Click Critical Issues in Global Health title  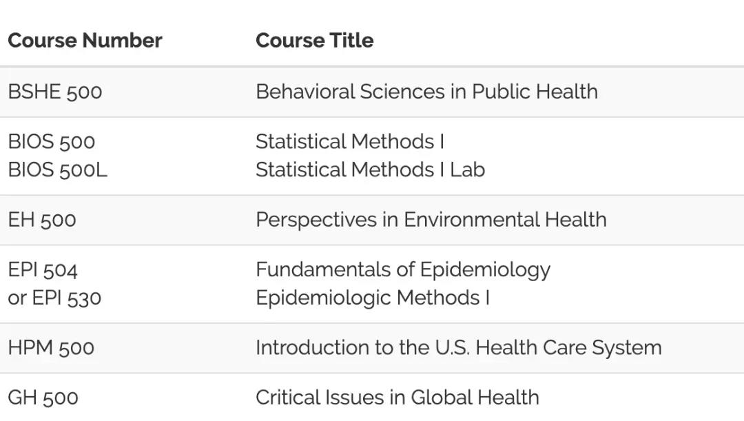(x=397, y=398)
